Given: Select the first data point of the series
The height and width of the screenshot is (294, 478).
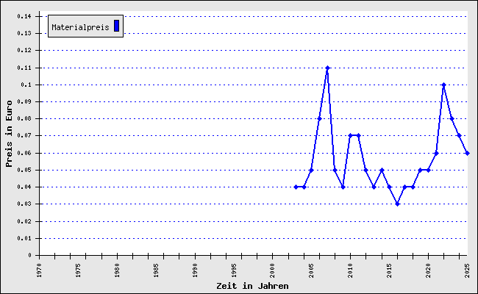Looking at the screenshot, I should click(x=296, y=187).
